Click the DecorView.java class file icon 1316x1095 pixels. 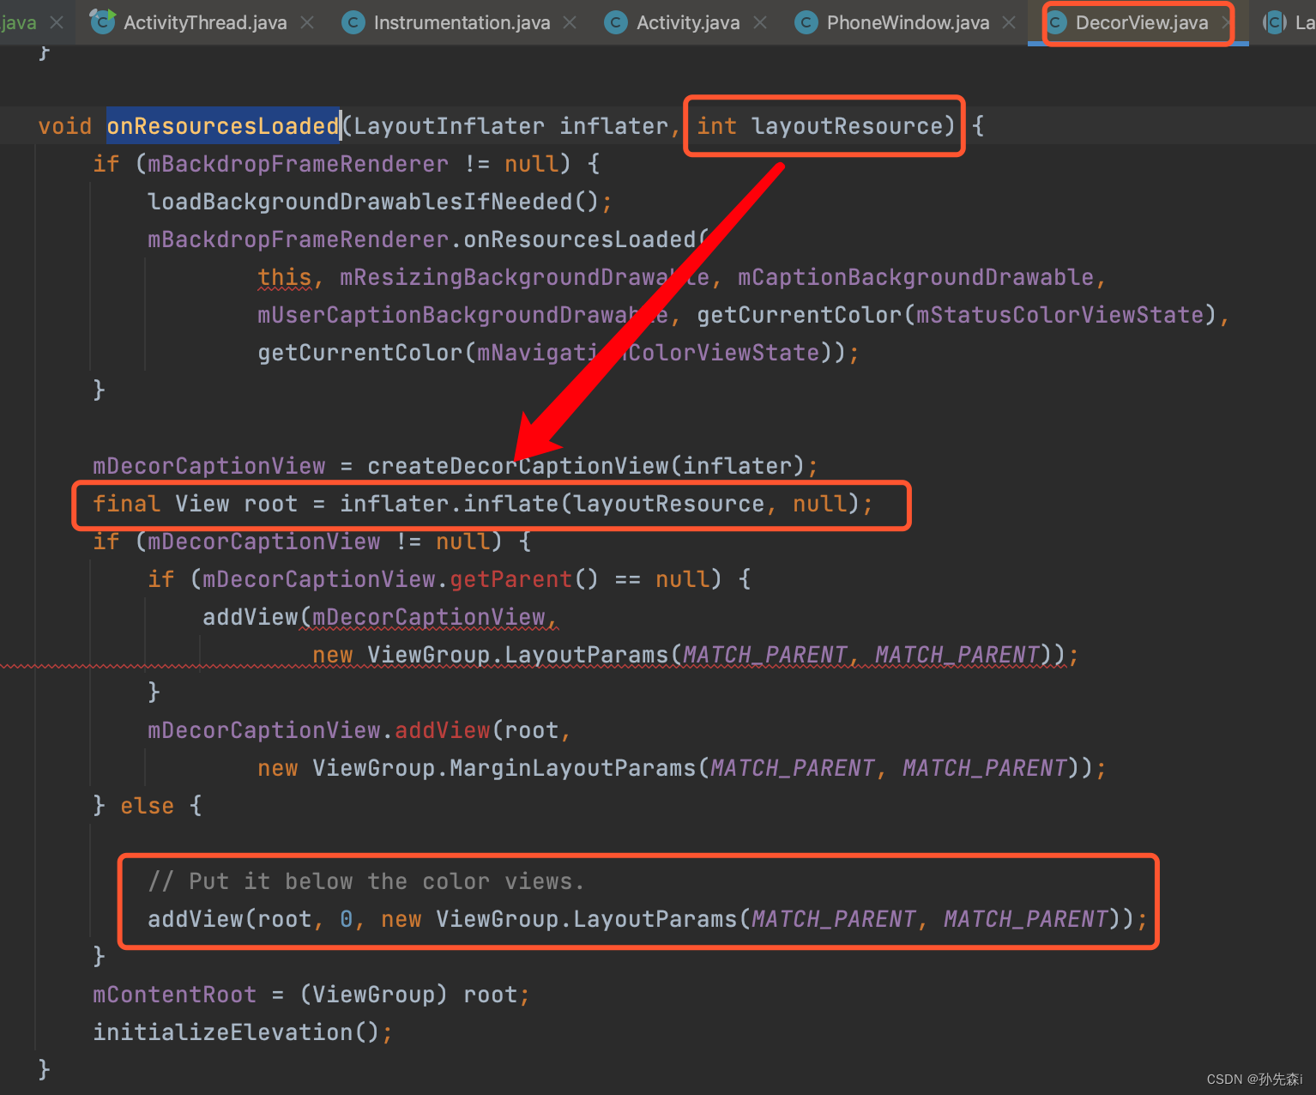point(1057,22)
